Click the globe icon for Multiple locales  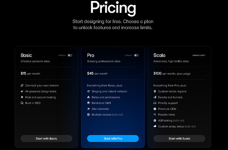(x=89, y=115)
